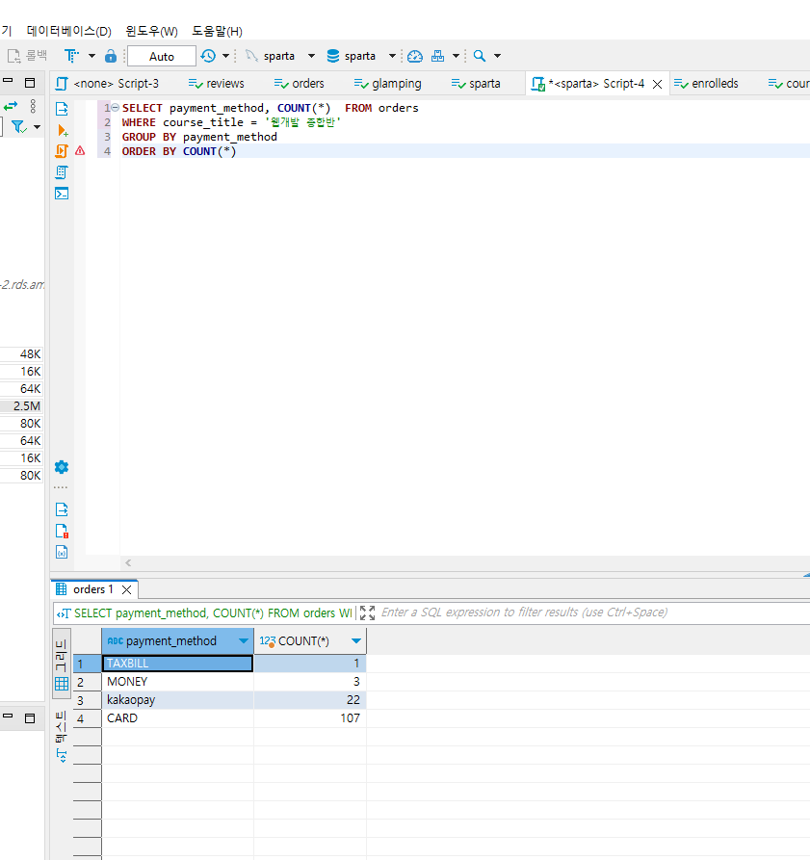Viewport: 810px width, 860px height.
Task: Click the variables (x) page icon
Action: [x=62, y=552]
